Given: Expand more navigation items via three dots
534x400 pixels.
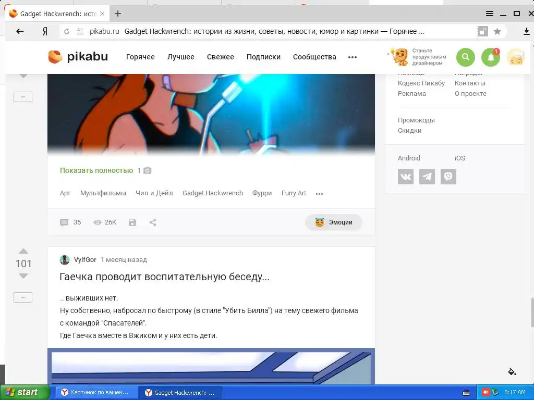Looking at the screenshot, I should click(x=353, y=57).
